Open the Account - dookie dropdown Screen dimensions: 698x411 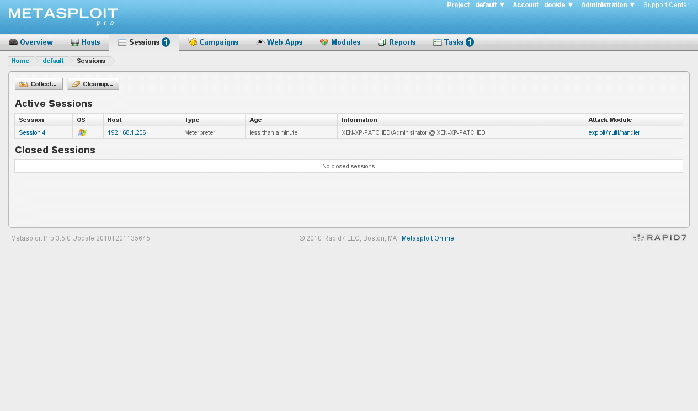[542, 5]
